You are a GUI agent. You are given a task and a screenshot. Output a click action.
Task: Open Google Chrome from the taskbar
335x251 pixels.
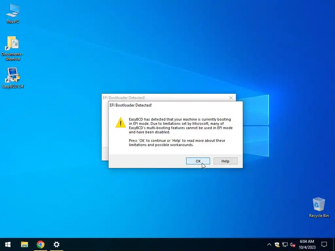pos(40,244)
